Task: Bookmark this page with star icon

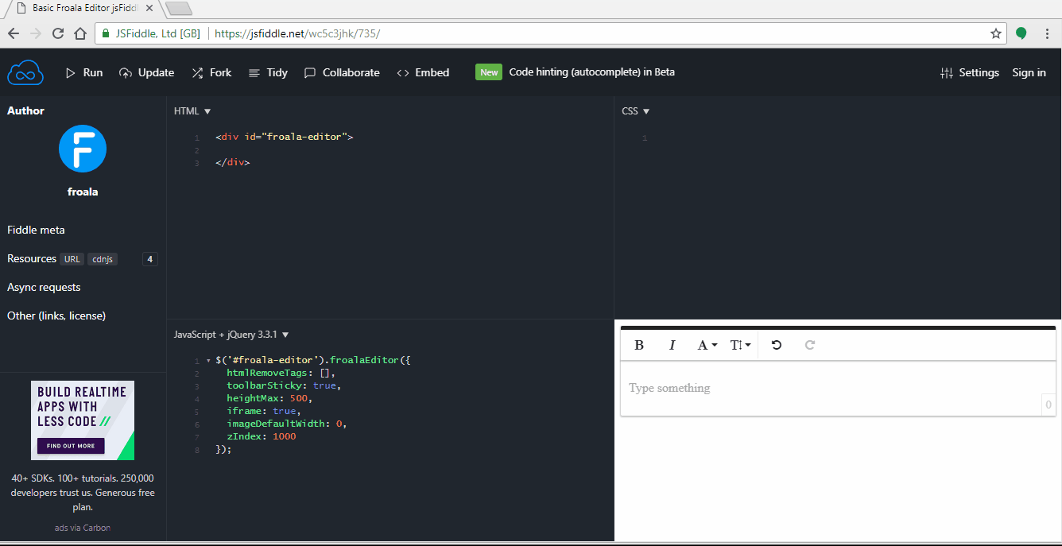Action: point(996,33)
